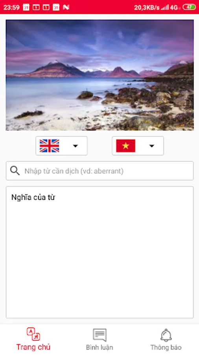Switch to the Bình luận tab
The image size is (199, 355).
99,339
